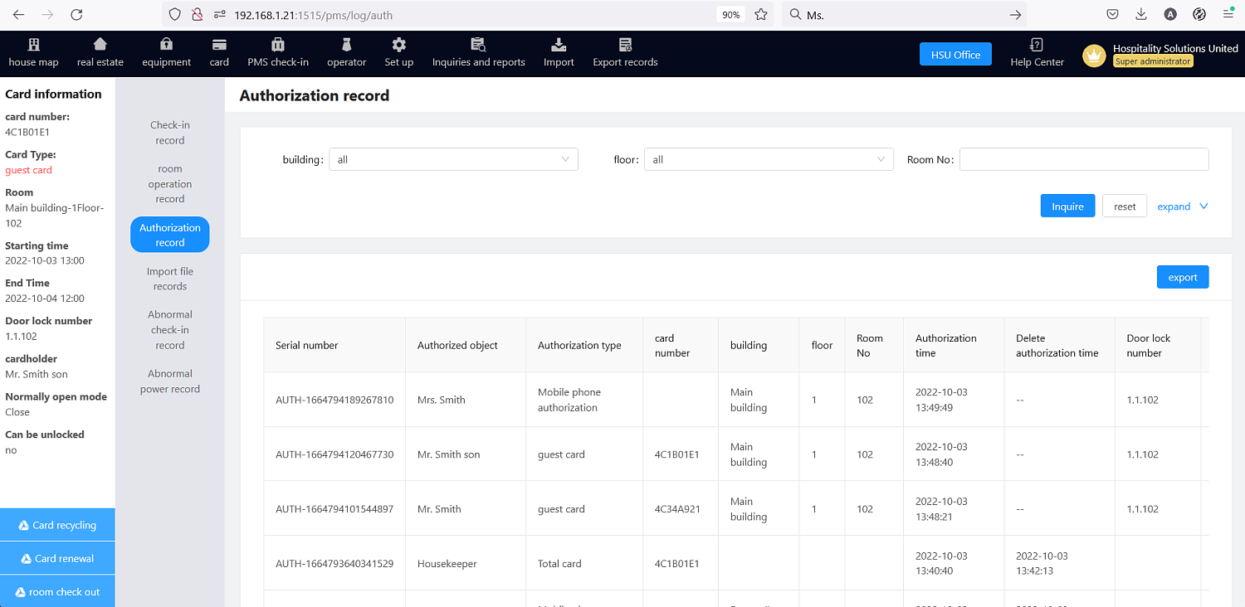Click card number 4C34A921 cell
Screen dimensions: 1245x607
[681, 509]
